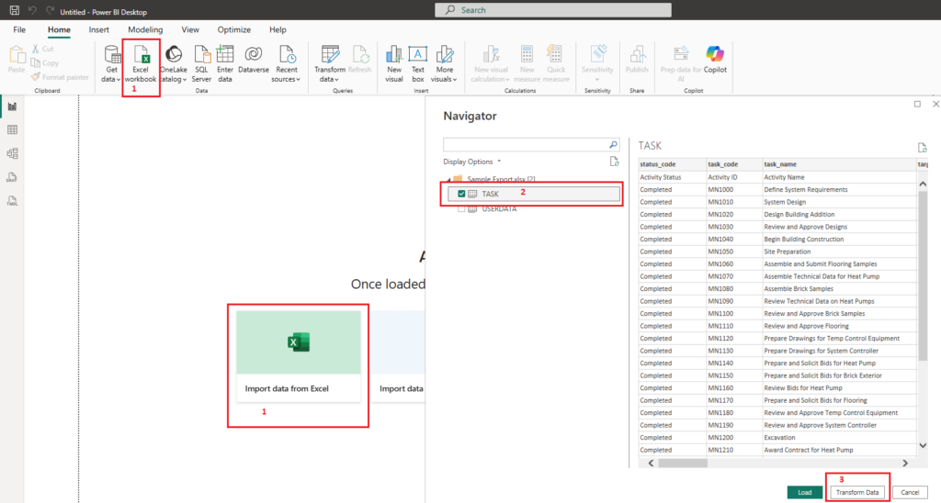Uncheck the TASK table checkbox

click(461, 194)
